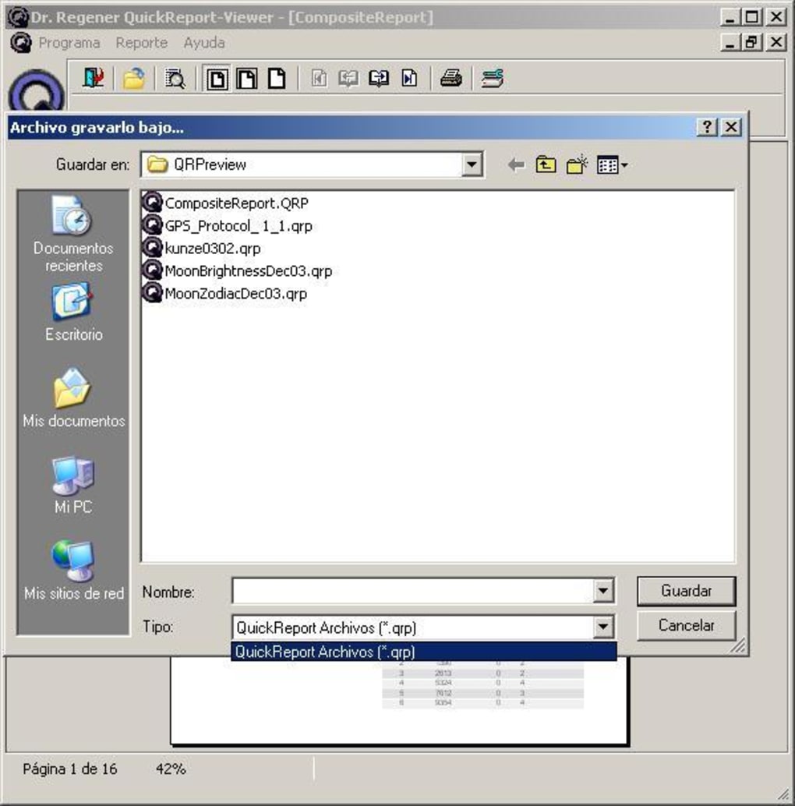795x806 pixels.
Task: Go to next page toolbar icon
Action: coord(379,79)
